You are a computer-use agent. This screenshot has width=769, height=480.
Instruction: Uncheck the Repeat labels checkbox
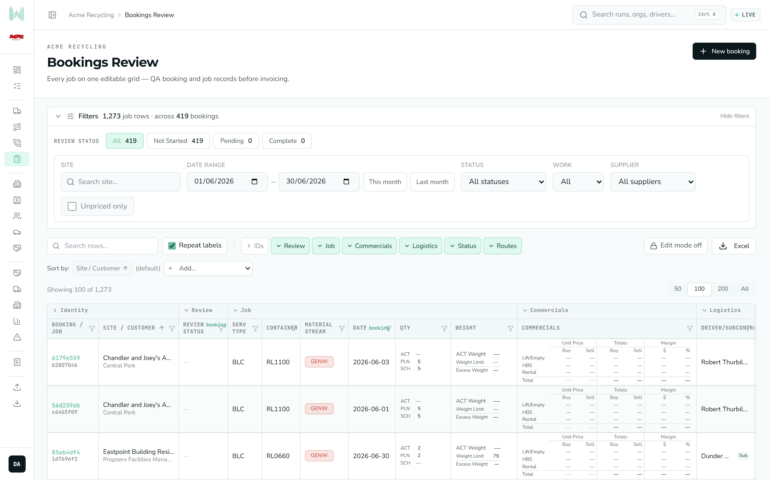(x=172, y=246)
